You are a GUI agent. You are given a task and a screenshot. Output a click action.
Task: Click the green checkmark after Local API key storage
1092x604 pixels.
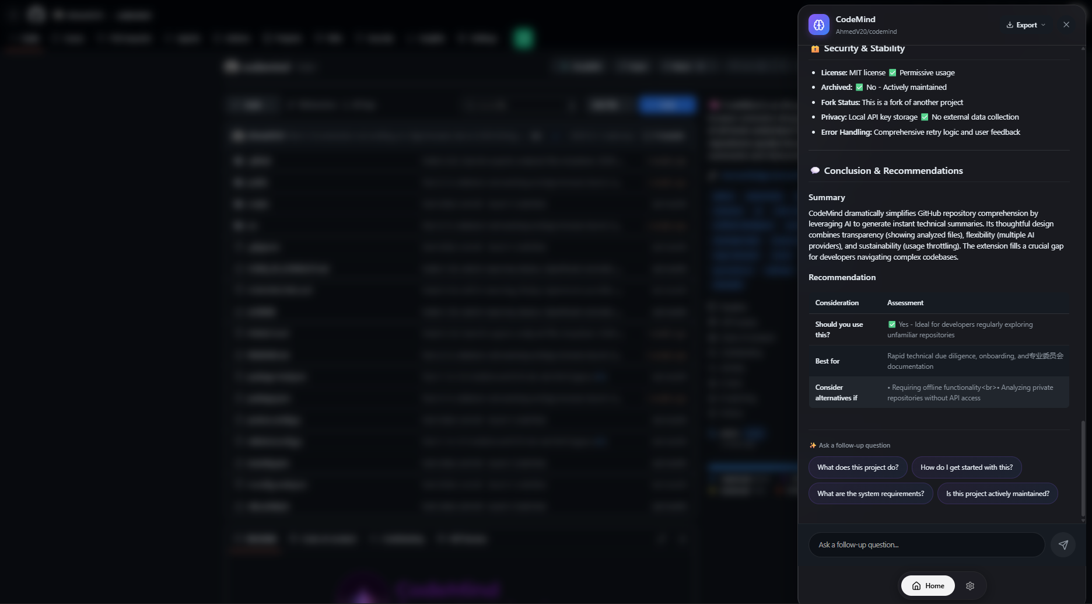924,117
